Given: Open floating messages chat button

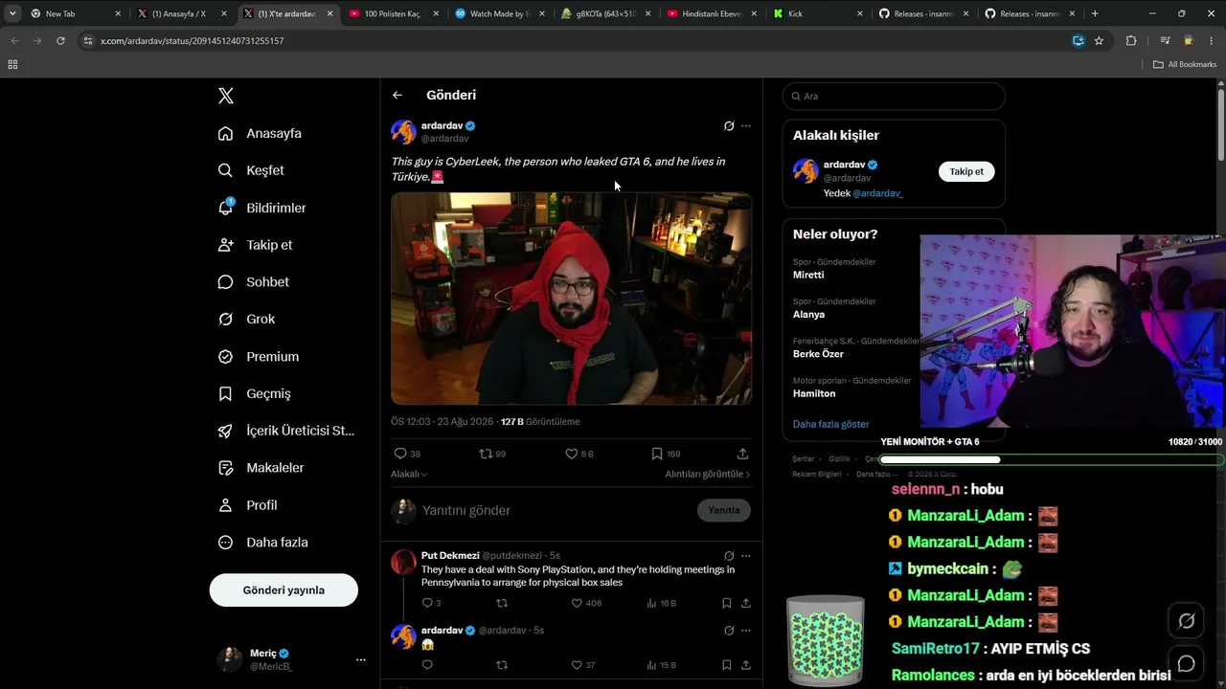Looking at the screenshot, I should point(1186,663).
